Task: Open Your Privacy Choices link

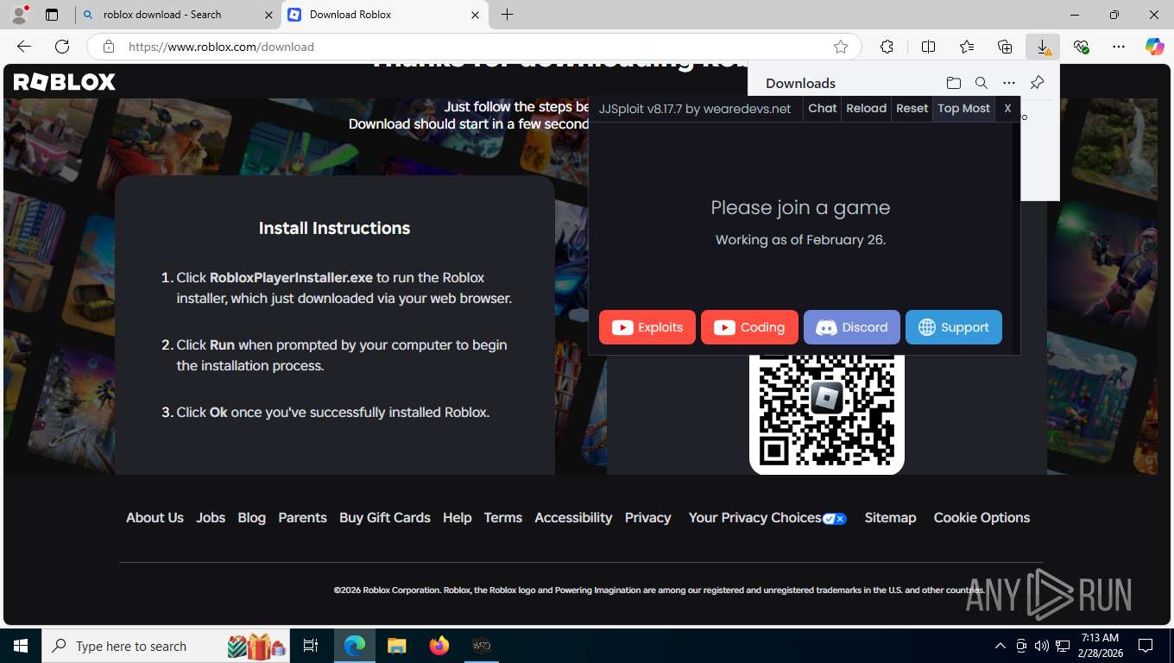Action: click(x=767, y=517)
